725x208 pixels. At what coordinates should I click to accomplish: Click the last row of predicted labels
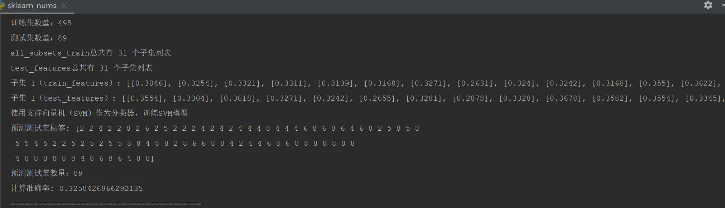[85, 158]
